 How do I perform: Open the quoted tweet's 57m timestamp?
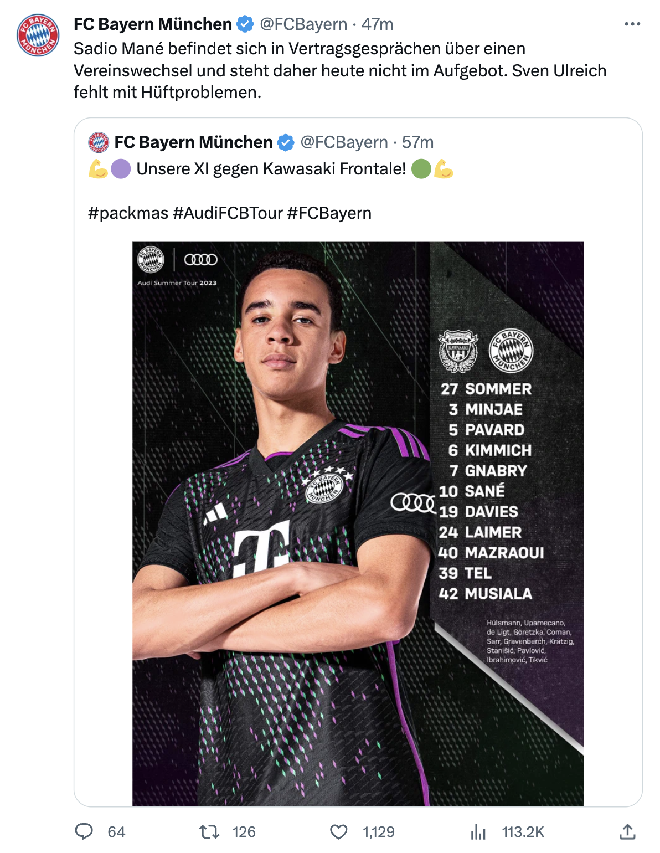pyautogui.click(x=417, y=142)
